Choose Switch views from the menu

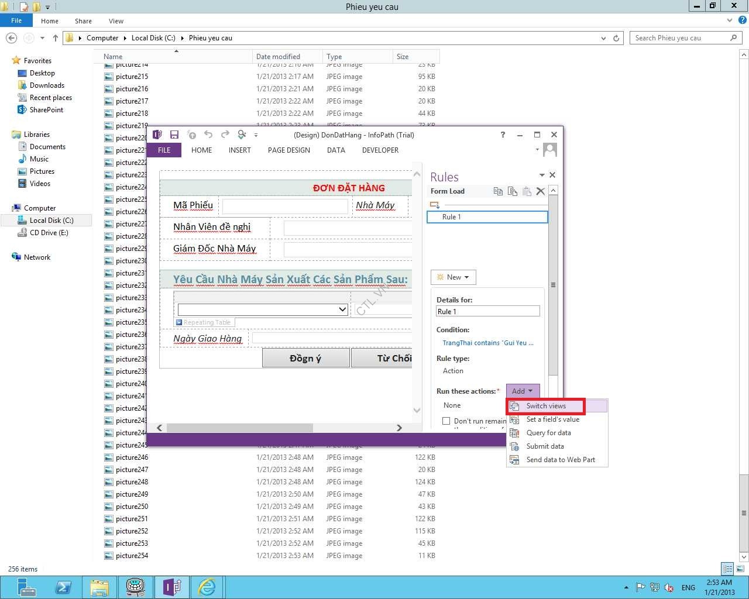coord(546,406)
